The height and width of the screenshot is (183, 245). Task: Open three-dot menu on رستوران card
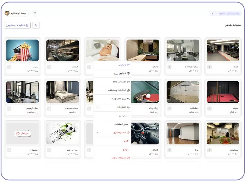(x=9, y=150)
